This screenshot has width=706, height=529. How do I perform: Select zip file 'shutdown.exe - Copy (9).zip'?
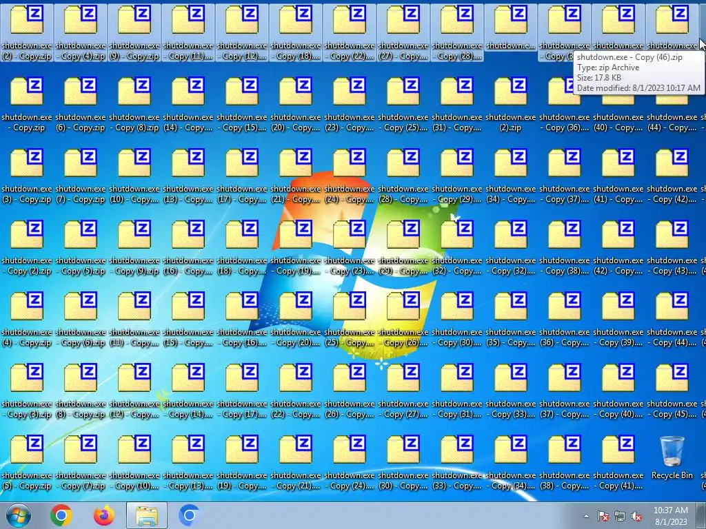[134, 247]
